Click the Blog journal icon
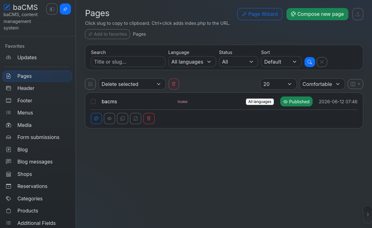The image size is (372, 228). pyautogui.click(x=8, y=150)
